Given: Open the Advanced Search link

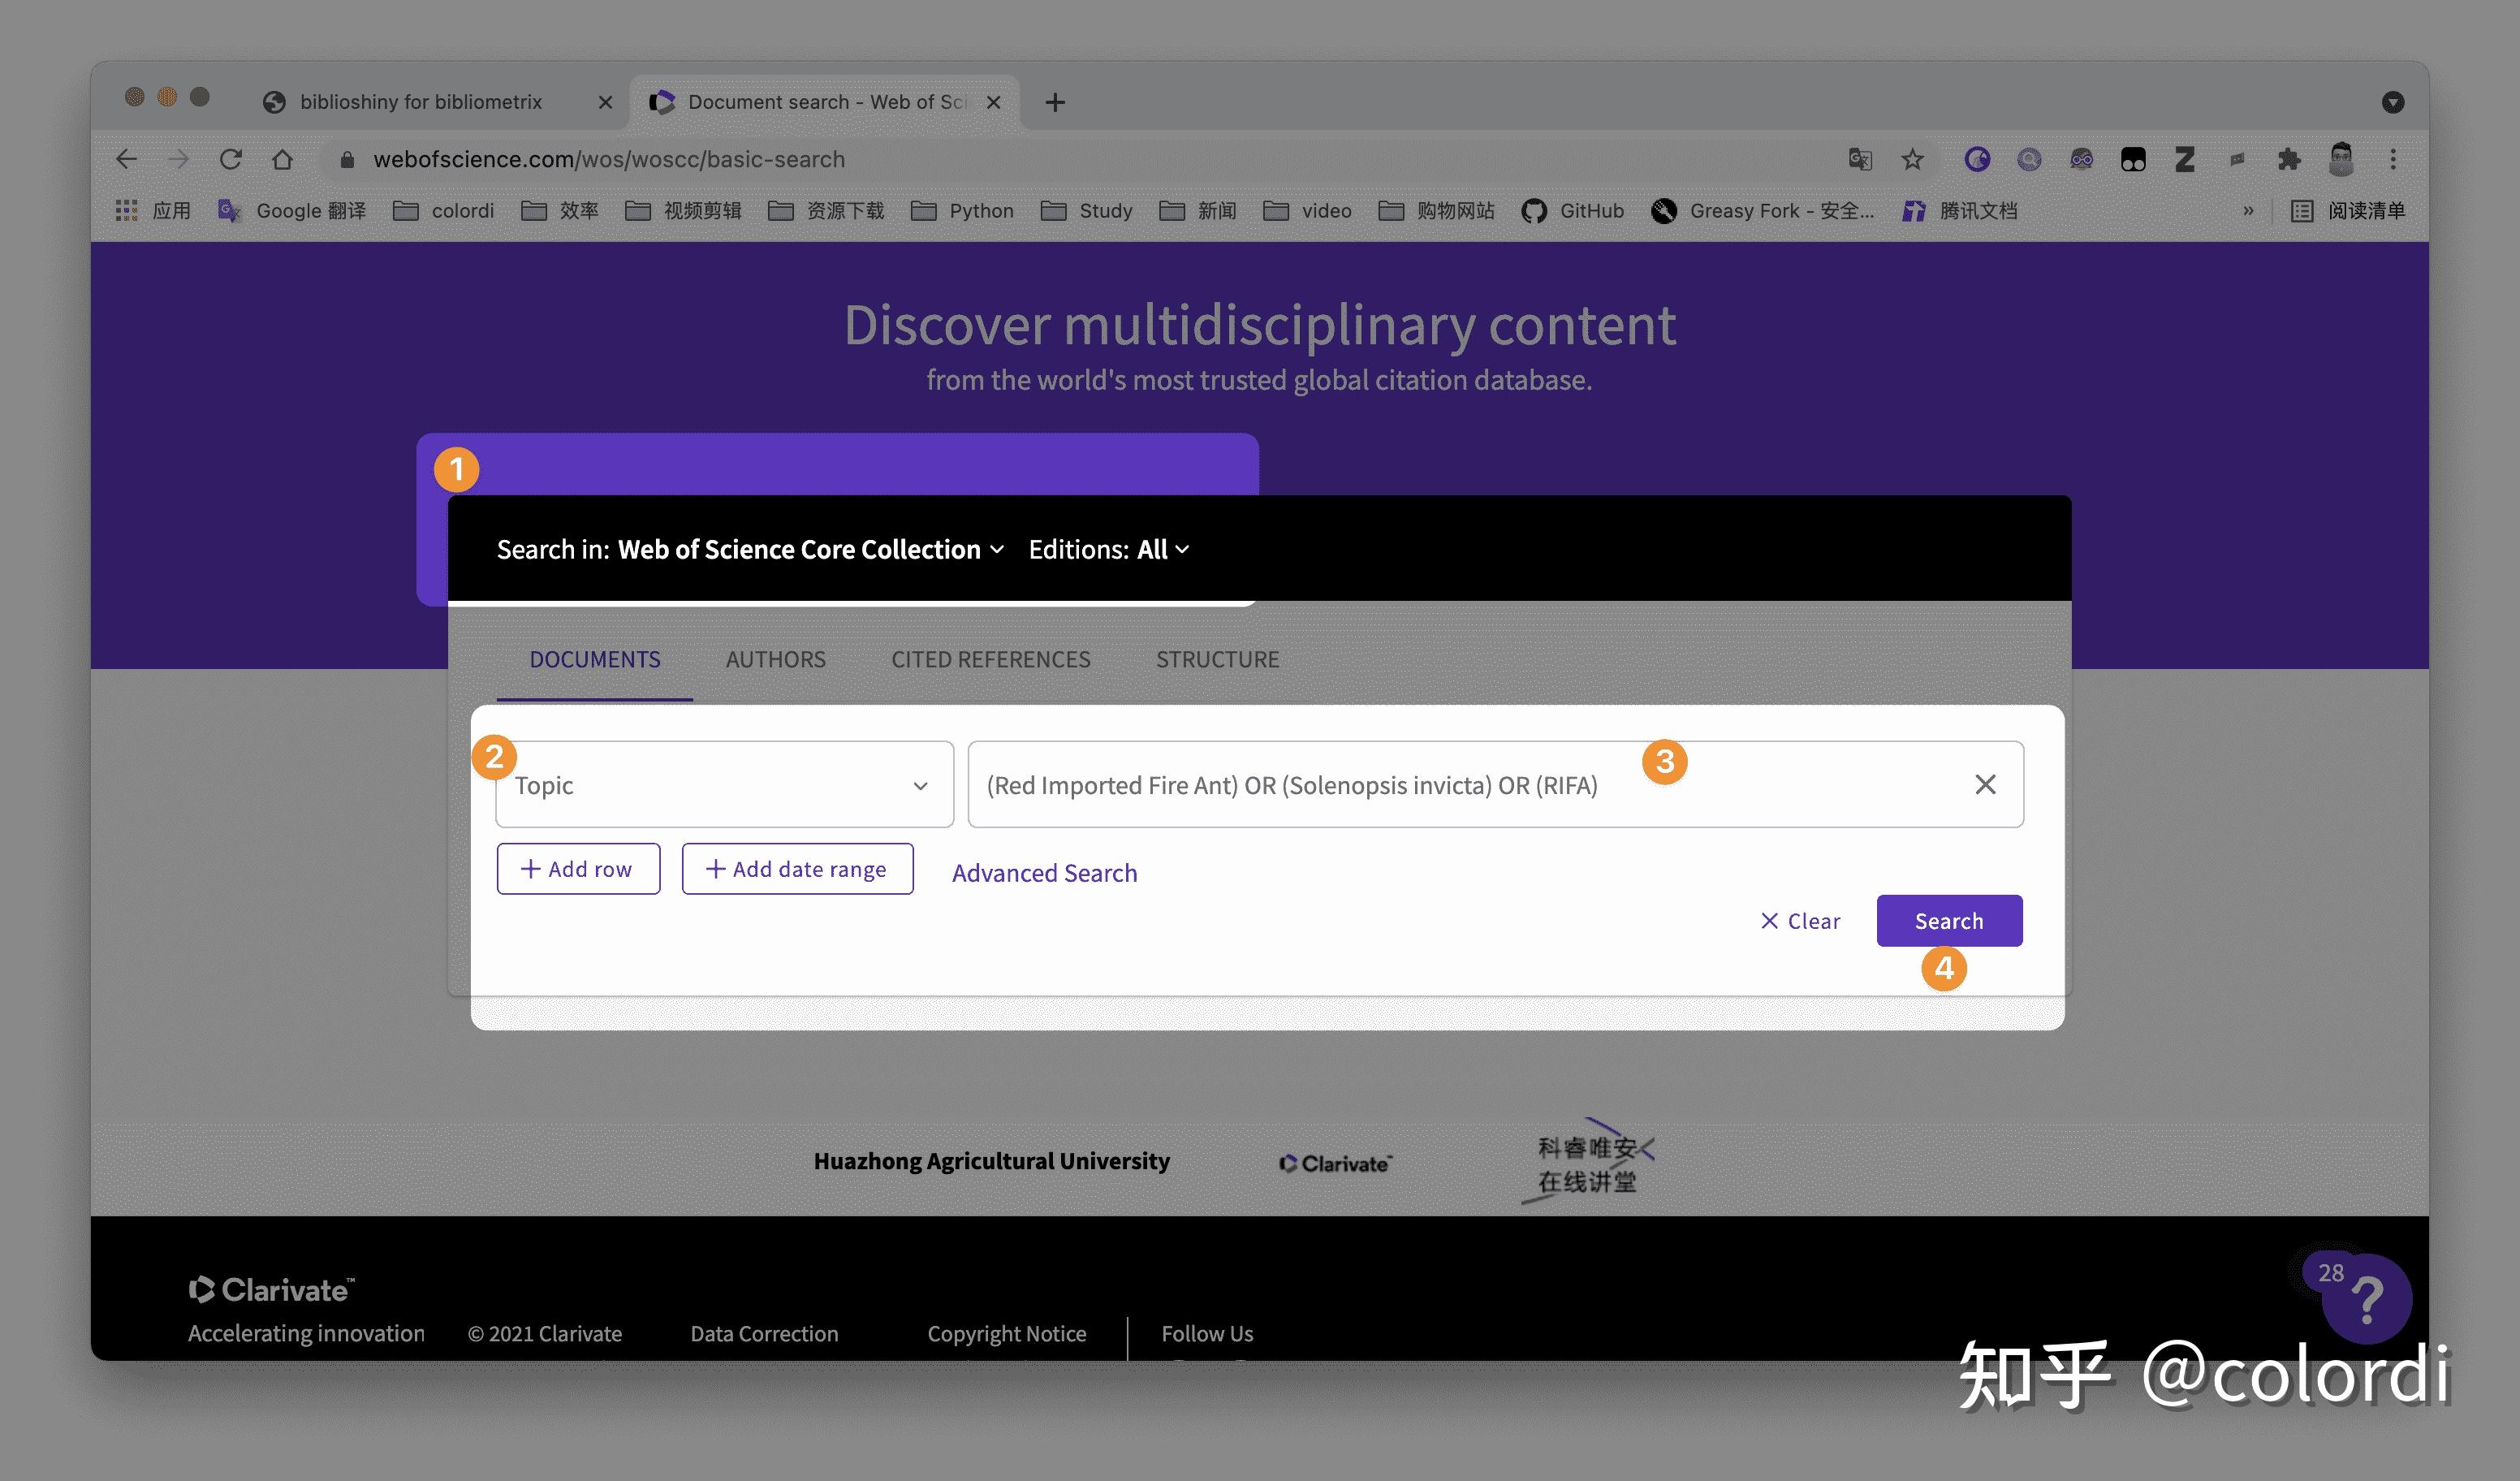Looking at the screenshot, I should tap(1044, 873).
